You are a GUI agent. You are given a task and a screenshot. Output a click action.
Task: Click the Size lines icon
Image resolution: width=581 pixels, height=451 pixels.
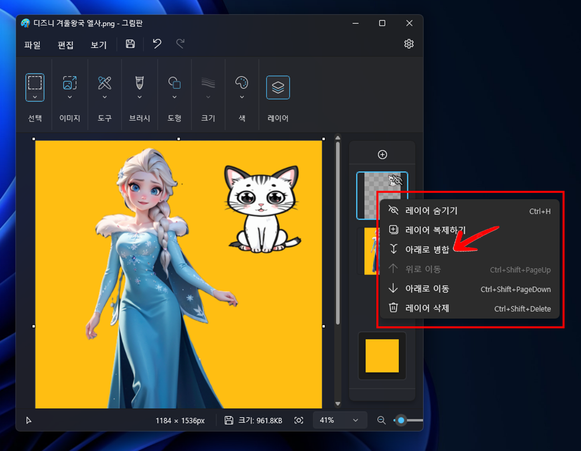(x=208, y=83)
